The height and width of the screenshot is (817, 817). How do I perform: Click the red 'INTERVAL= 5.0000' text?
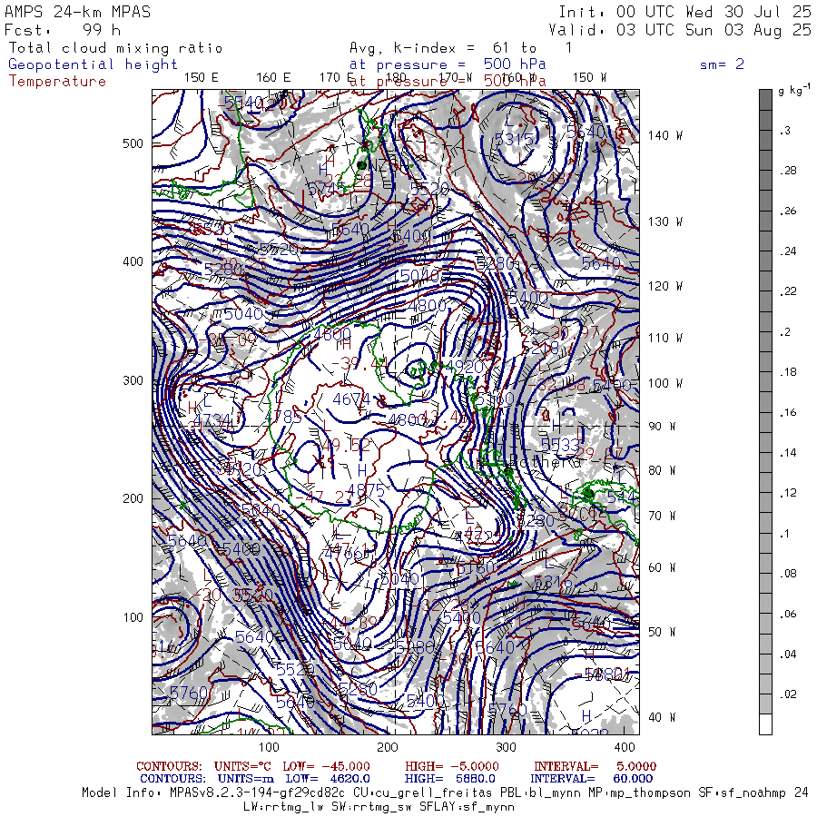(595, 766)
